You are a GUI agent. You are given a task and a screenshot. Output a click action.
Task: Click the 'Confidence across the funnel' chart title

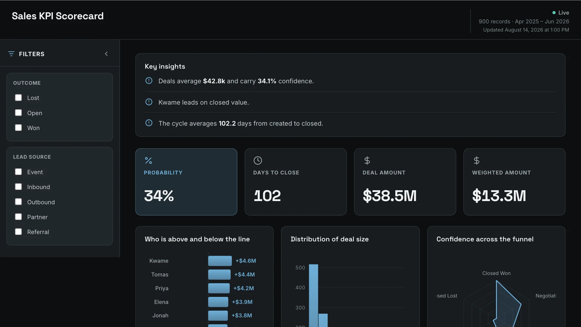[485, 239]
